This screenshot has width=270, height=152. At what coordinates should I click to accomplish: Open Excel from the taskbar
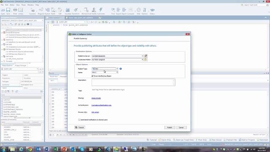[56, 149]
